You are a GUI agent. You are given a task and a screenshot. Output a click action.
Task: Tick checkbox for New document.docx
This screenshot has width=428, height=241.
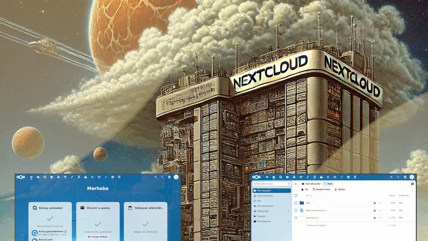click(296, 210)
